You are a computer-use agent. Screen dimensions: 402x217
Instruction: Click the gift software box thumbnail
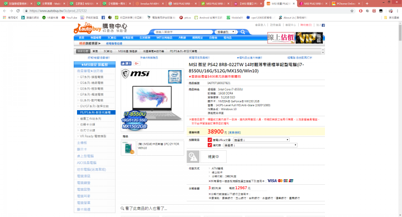click(128, 148)
